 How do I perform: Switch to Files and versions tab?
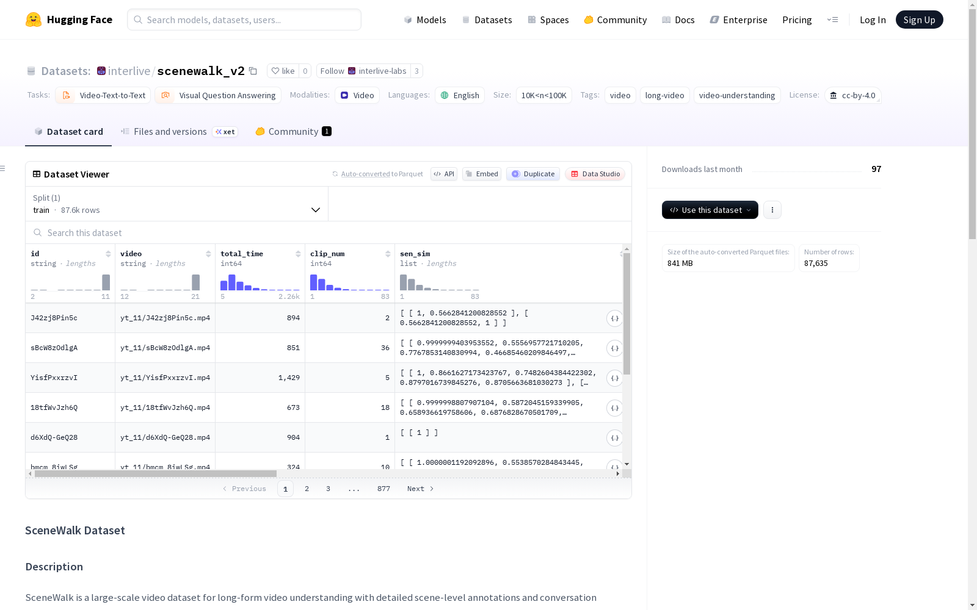tap(179, 132)
